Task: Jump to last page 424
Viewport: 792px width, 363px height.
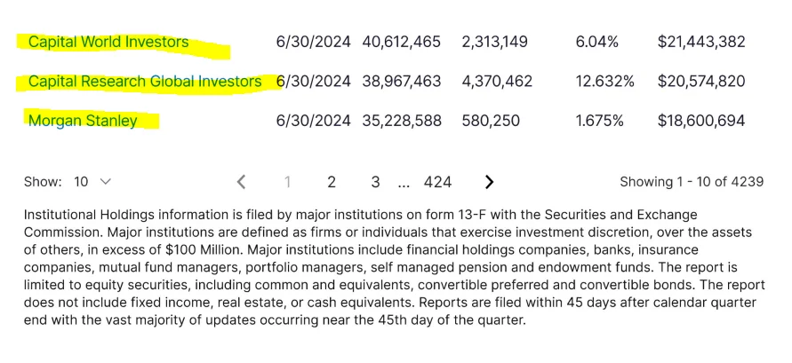Action: [x=437, y=182]
